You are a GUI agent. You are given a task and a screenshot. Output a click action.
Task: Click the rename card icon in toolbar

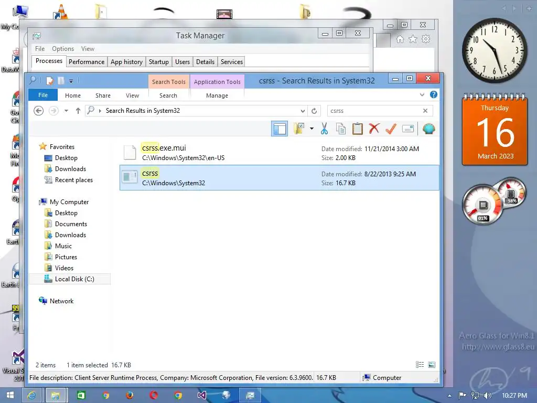407,129
